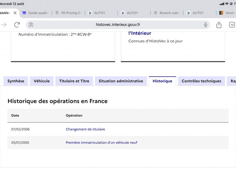
Task: Open the Véhicule tab
Action: (x=42, y=81)
